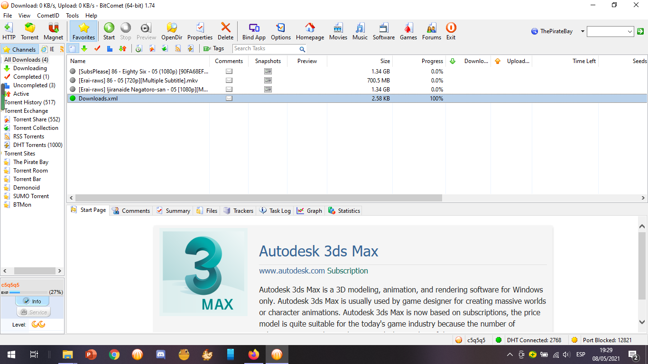Open the Tools menu

click(73, 16)
